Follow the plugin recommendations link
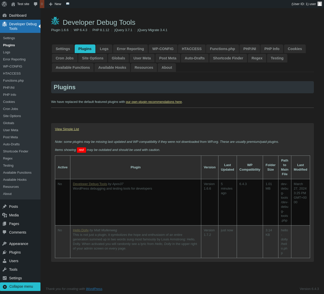324x294 pixels. 154,102
